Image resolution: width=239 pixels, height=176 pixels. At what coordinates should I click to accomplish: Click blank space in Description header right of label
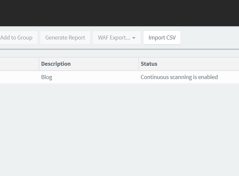click(105, 64)
